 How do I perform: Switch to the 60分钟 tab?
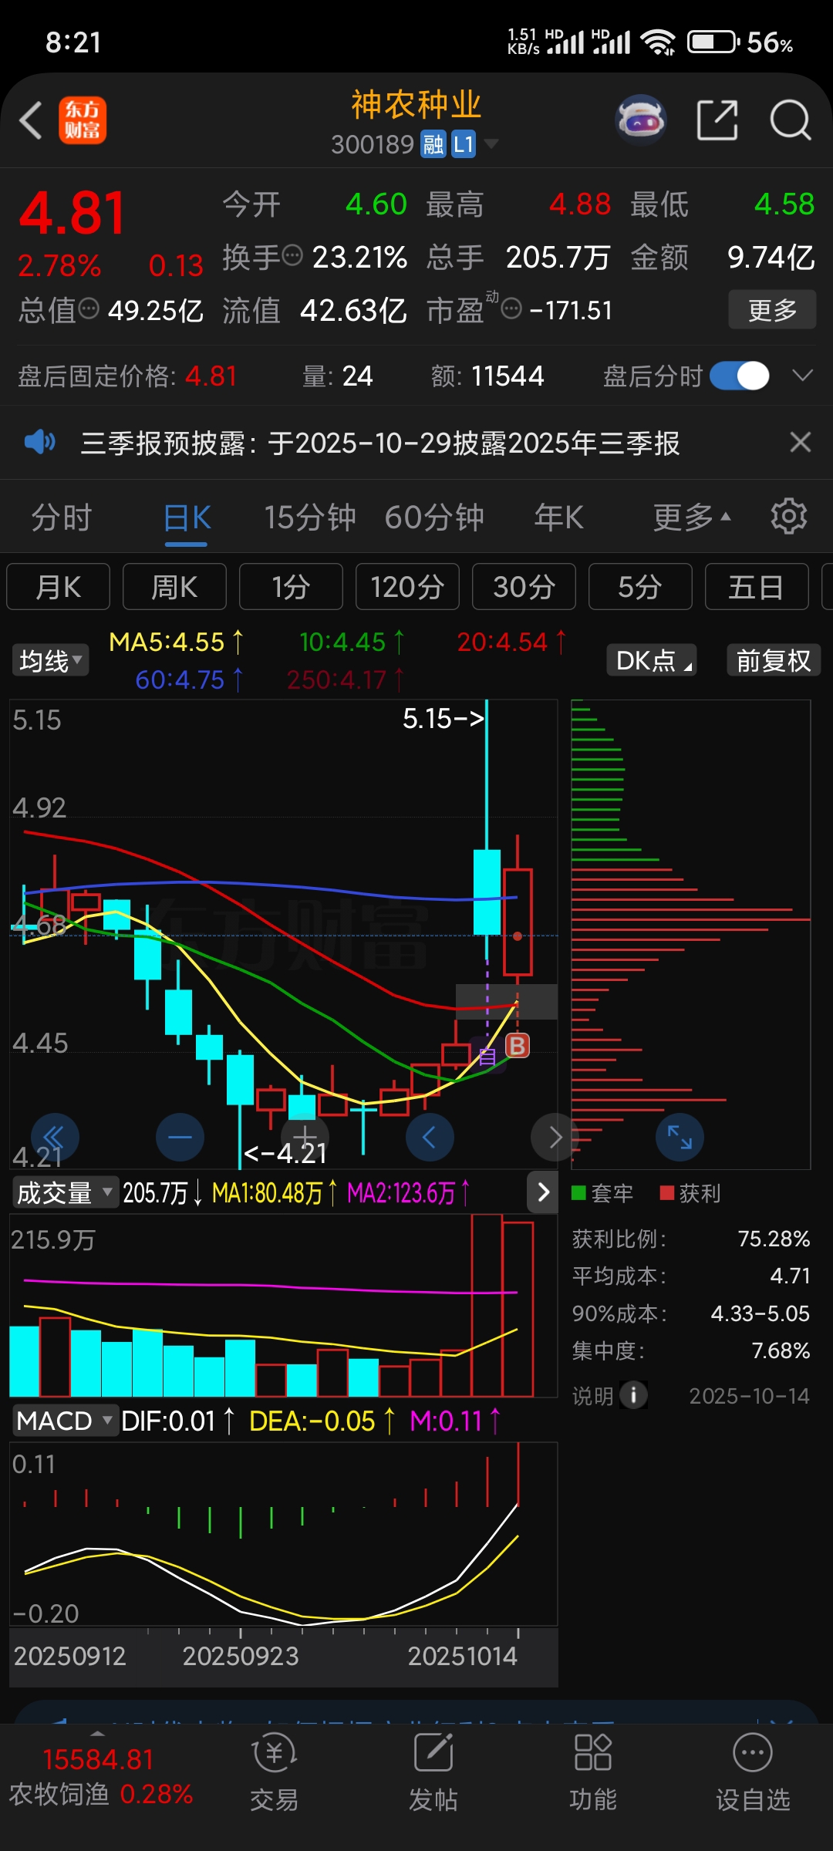[x=434, y=518]
